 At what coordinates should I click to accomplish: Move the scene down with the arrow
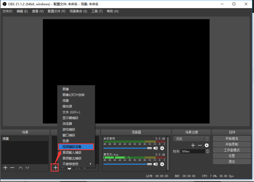(x=27, y=168)
